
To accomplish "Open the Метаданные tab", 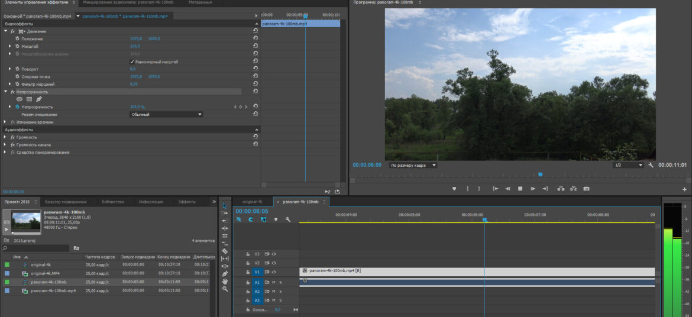I will click(200, 2).
